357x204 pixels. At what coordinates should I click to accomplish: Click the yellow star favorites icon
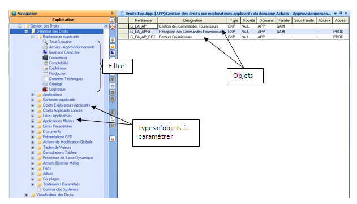112,47
